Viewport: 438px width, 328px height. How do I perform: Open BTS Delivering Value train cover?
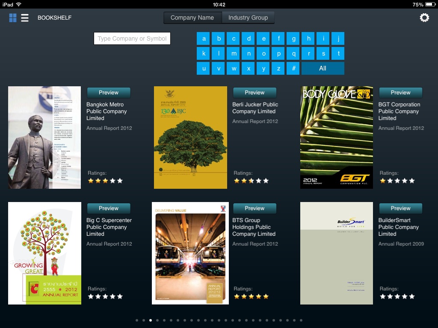[190, 253]
